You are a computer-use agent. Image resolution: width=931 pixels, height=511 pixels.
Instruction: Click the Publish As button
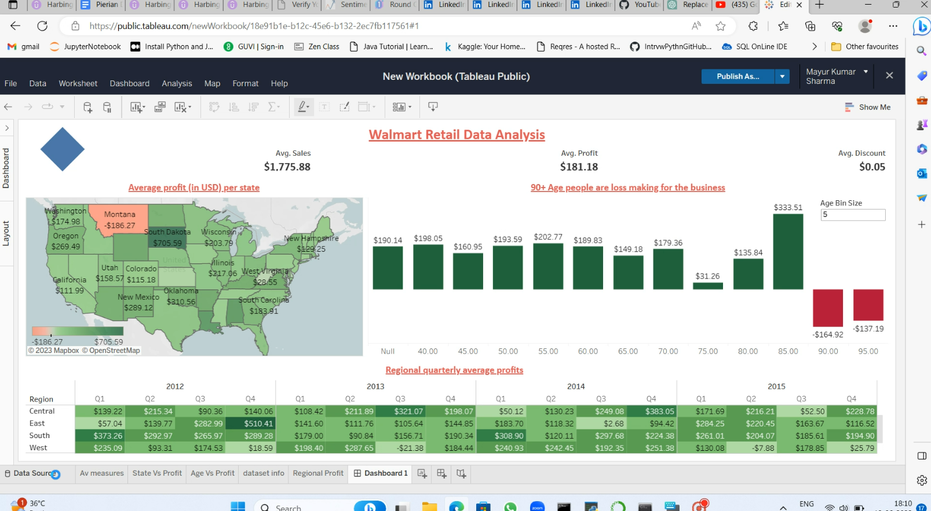click(738, 76)
